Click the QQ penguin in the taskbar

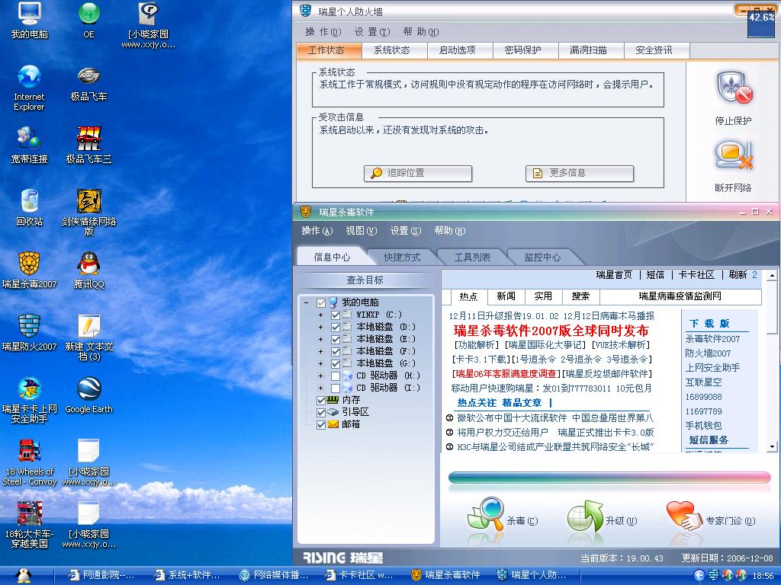[24, 576]
